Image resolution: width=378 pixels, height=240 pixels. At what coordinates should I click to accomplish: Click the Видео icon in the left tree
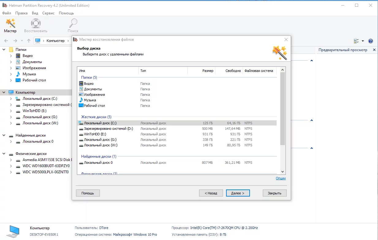point(18,56)
